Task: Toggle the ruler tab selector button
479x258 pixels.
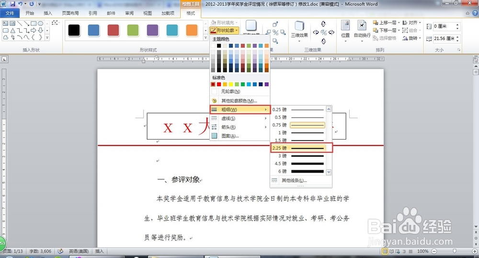Action: click(4, 59)
